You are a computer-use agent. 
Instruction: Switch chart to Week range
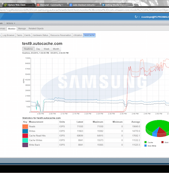point(46,49)
